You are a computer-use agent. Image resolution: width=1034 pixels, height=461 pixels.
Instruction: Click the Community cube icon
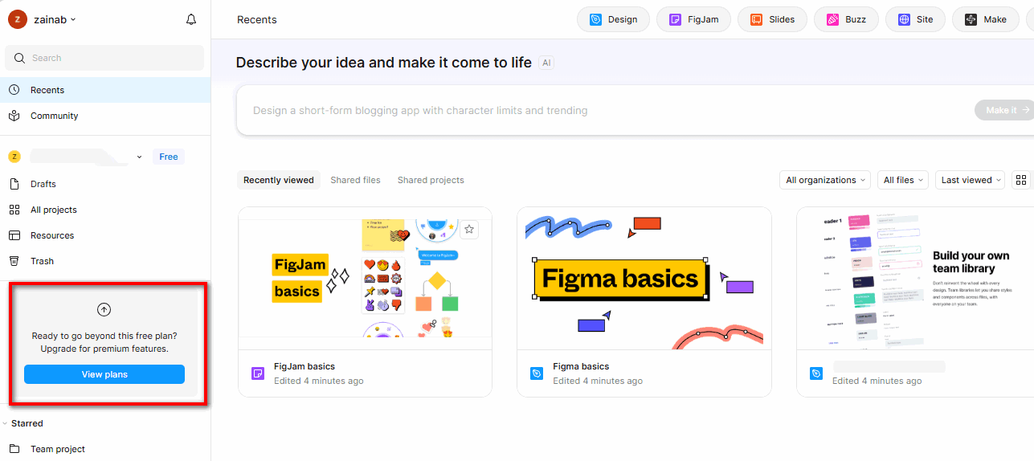pos(14,116)
